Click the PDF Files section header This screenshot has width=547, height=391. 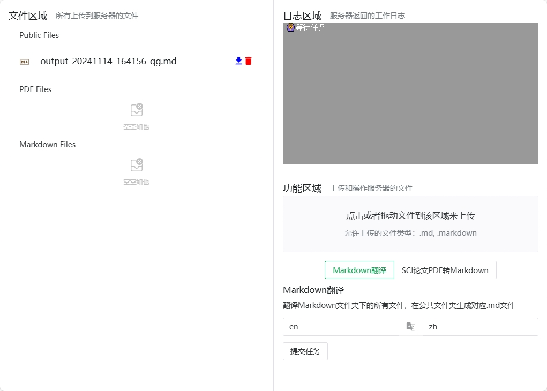click(x=35, y=89)
